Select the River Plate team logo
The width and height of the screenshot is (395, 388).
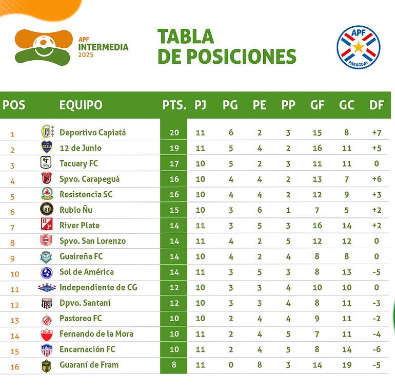tap(47, 225)
